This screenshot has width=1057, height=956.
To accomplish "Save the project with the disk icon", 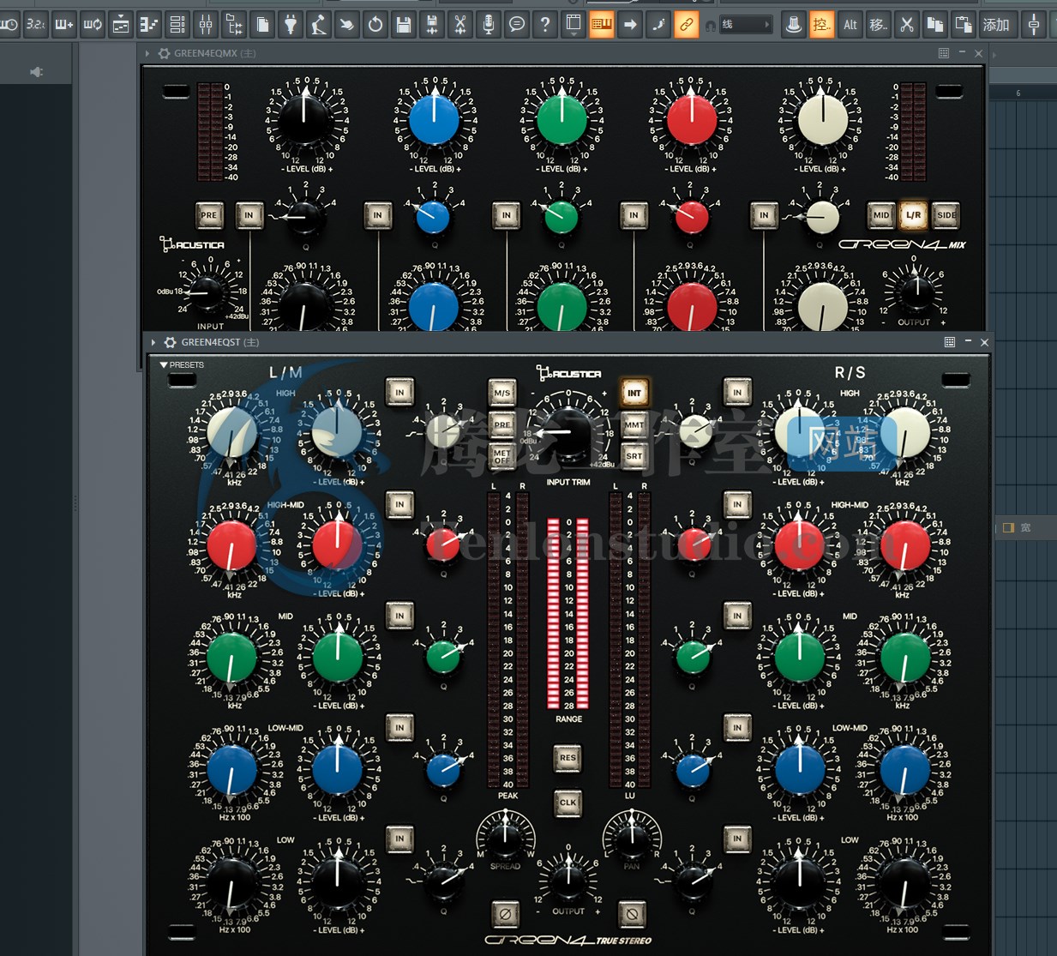I will tap(404, 25).
